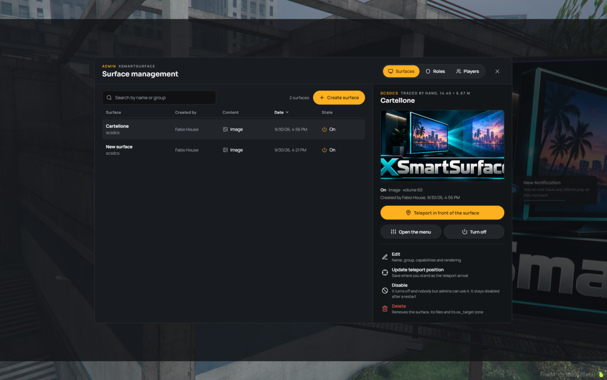The image size is (607, 380).
Task: Click Open the menu button
Action: pyautogui.click(x=411, y=232)
